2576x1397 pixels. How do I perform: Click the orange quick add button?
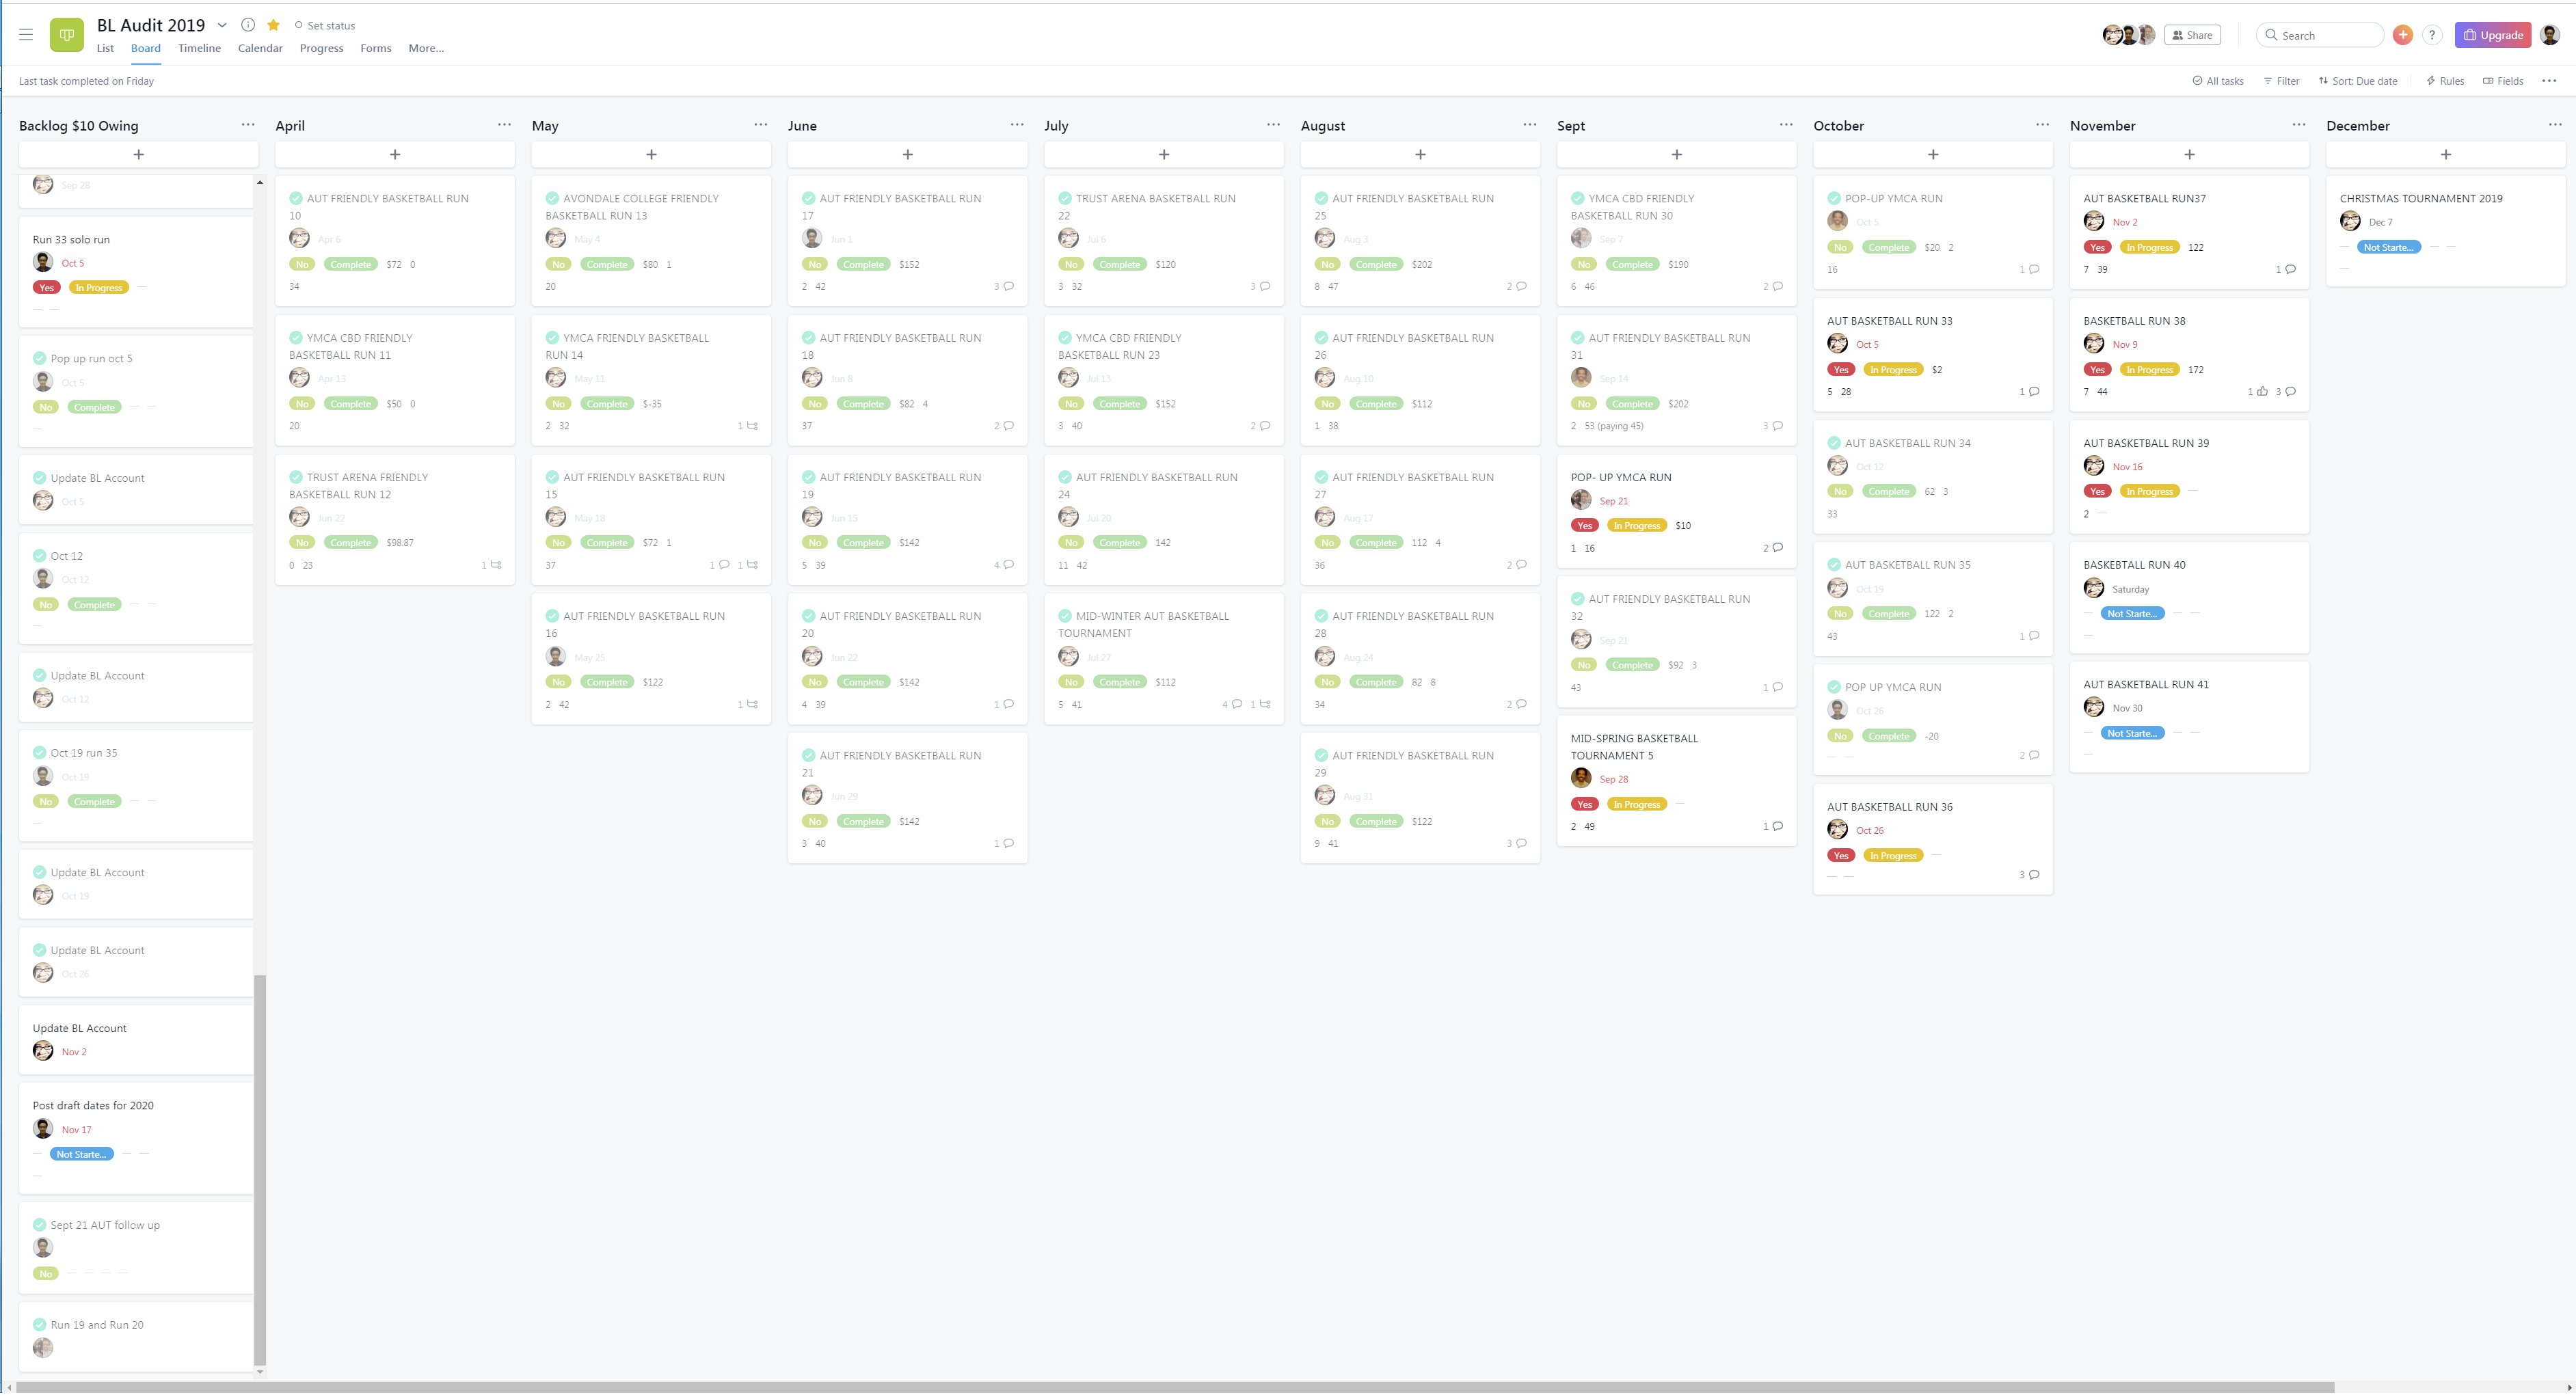coord(2402,35)
